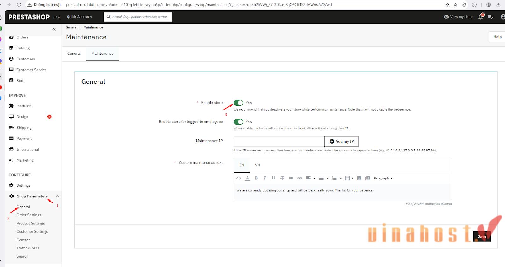Viewport: 505px width, 267px height.
Task: Select the Maintenance tab
Action: point(102,54)
